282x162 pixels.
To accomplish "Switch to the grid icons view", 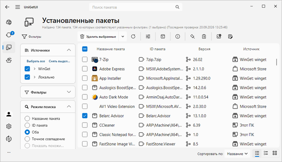I will (275, 154).
